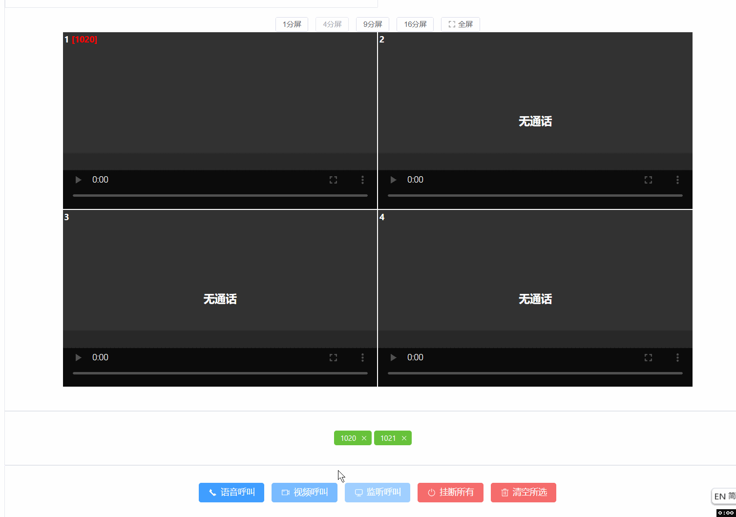Click 无通话 text in screen 4
The width and height of the screenshot is (736, 517).
click(x=535, y=299)
